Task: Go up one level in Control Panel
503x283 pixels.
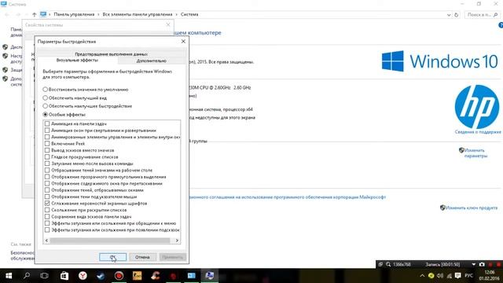Action: pos(35,14)
